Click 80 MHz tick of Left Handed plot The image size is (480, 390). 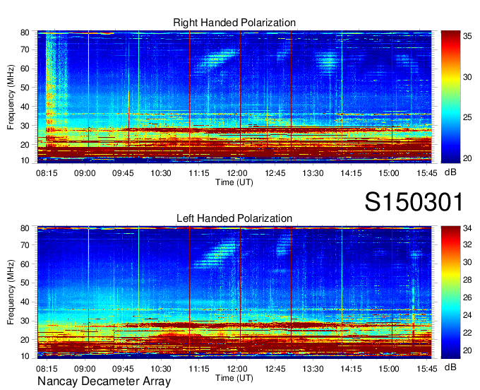(x=25, y=228)
